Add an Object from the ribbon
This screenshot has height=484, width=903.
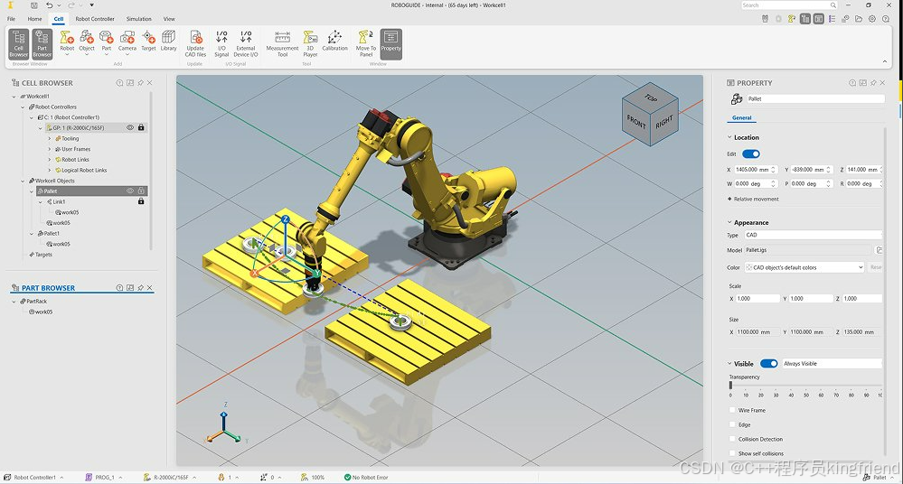tap(87, 42)
